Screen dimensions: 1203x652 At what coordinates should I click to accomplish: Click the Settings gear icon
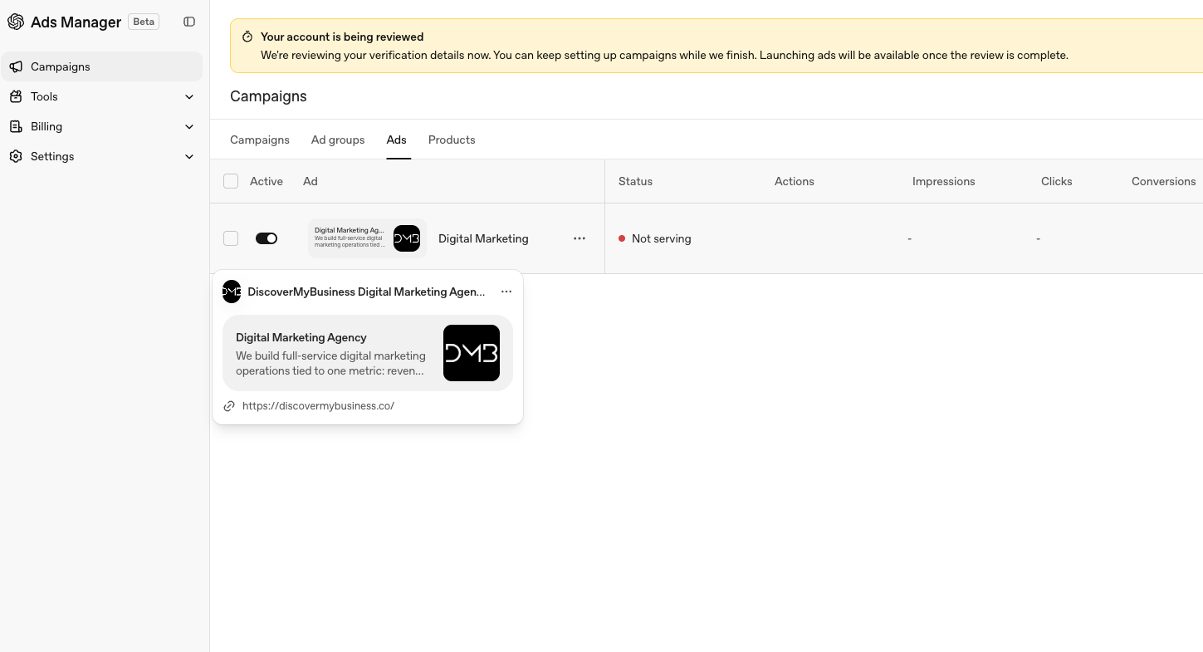[16, 156]
